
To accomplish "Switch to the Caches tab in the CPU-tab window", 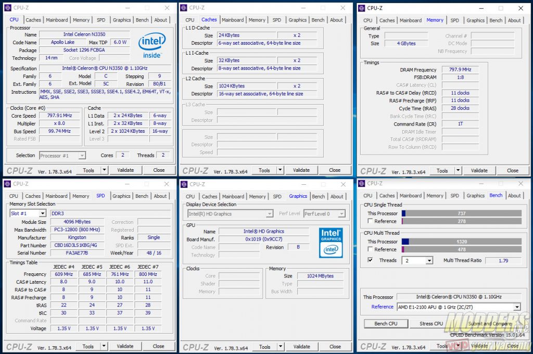I will tap(33, 20).
